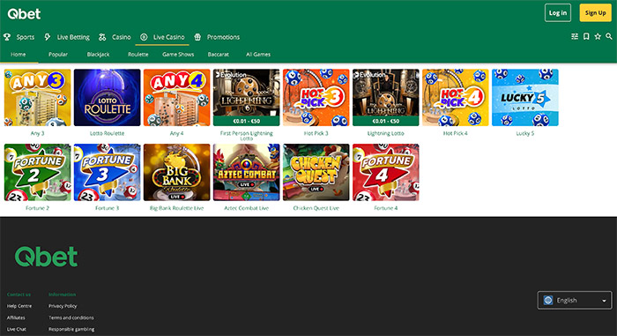Open search with the magnifier icon
The image size is (617, 336).
609,37
